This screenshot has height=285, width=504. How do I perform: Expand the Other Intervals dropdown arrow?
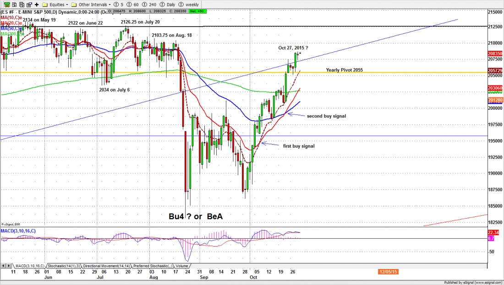(109, 4)
